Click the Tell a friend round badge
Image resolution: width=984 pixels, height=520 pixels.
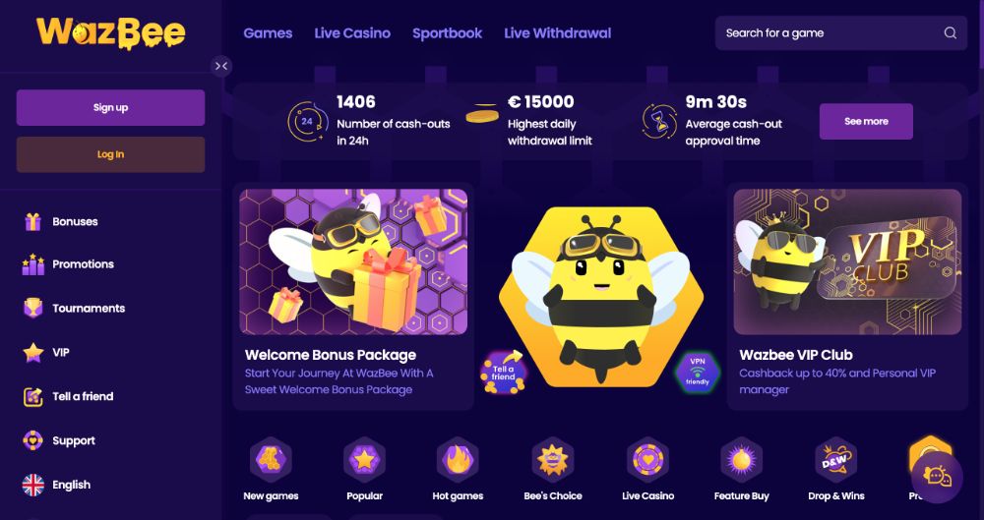click(x=503, y=373)
